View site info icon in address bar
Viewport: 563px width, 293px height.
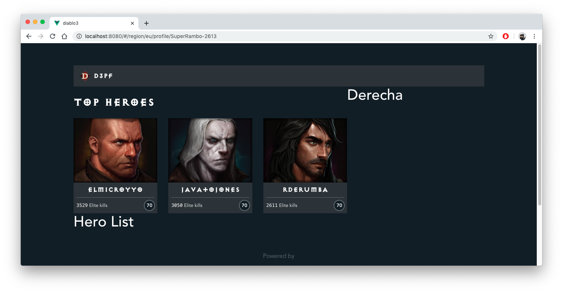pyautogui.click(x=79, y=36)
